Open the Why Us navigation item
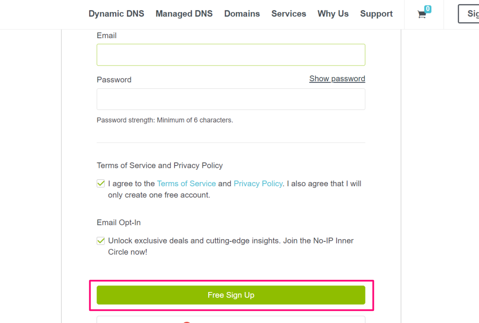 click(x=333, y=14)
